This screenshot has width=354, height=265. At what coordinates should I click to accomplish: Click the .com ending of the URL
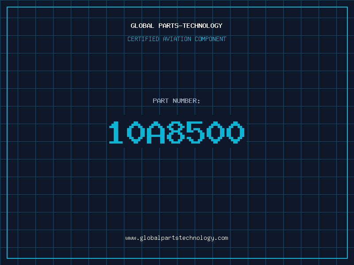pos(221,238)
